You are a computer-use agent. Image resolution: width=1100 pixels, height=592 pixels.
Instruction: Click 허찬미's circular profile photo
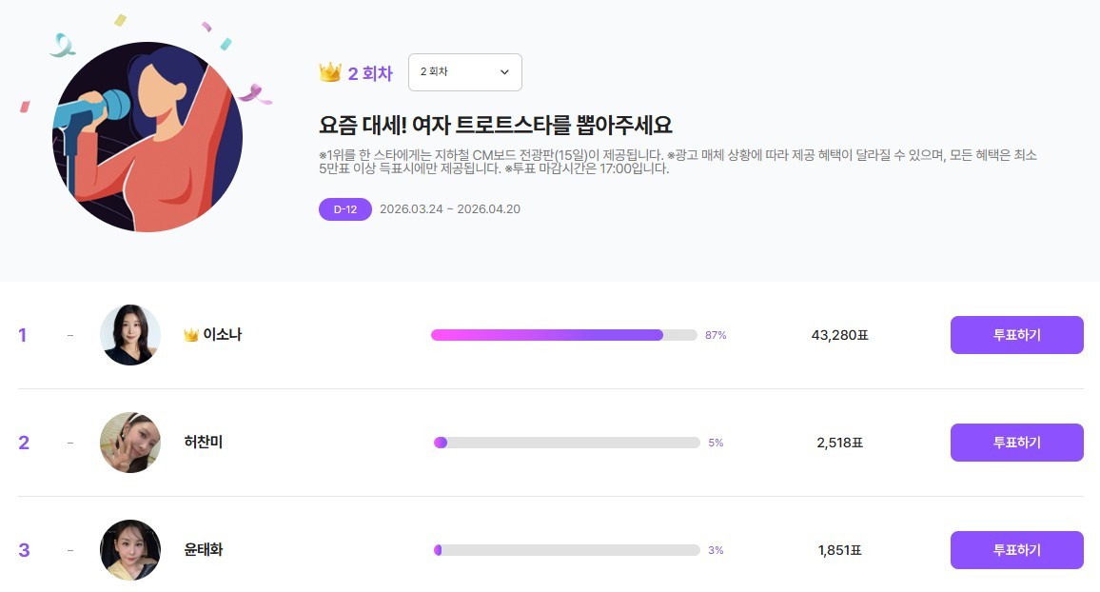click(130, 442)
